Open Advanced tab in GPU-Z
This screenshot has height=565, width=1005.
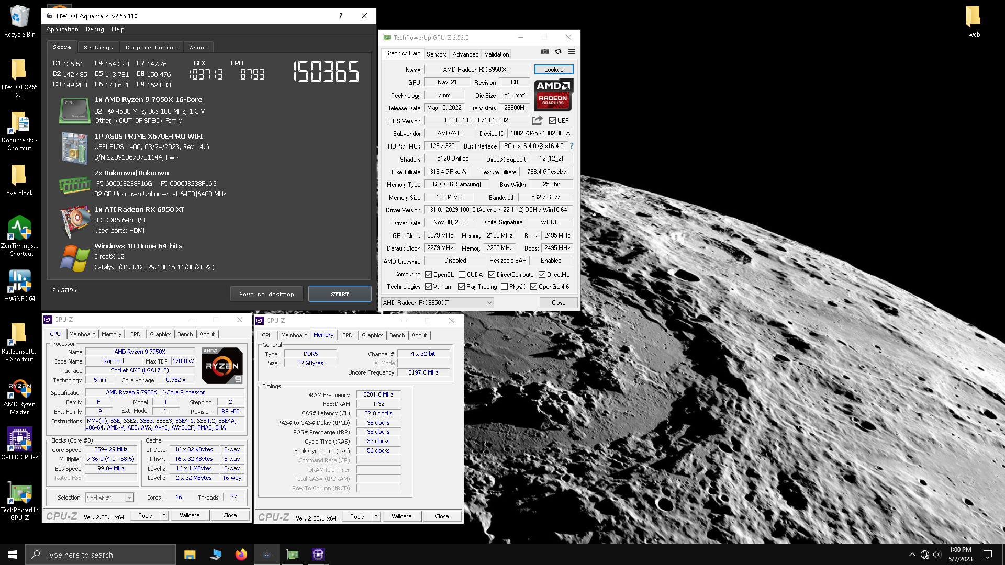(x=465, y=54)
